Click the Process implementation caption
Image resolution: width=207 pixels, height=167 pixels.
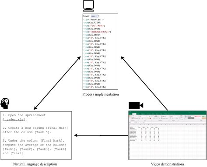tap(101, 94)
